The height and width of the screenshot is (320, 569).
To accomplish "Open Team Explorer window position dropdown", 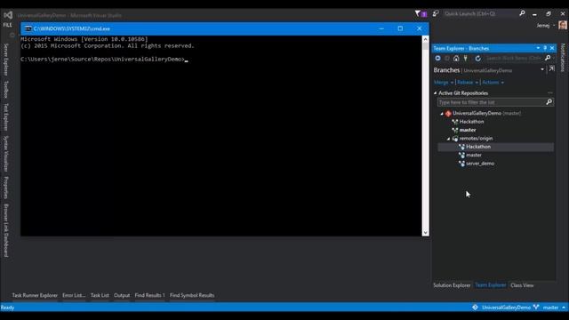I will coord(538,48).
